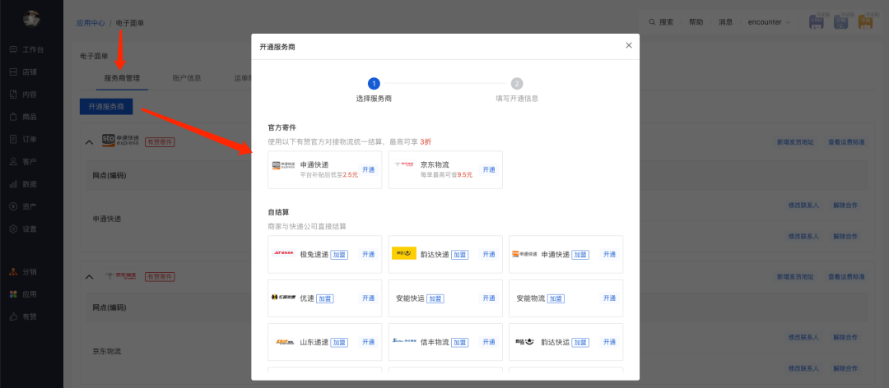
Task: Click step 2 填写开通信息
Action: [516, 90]
